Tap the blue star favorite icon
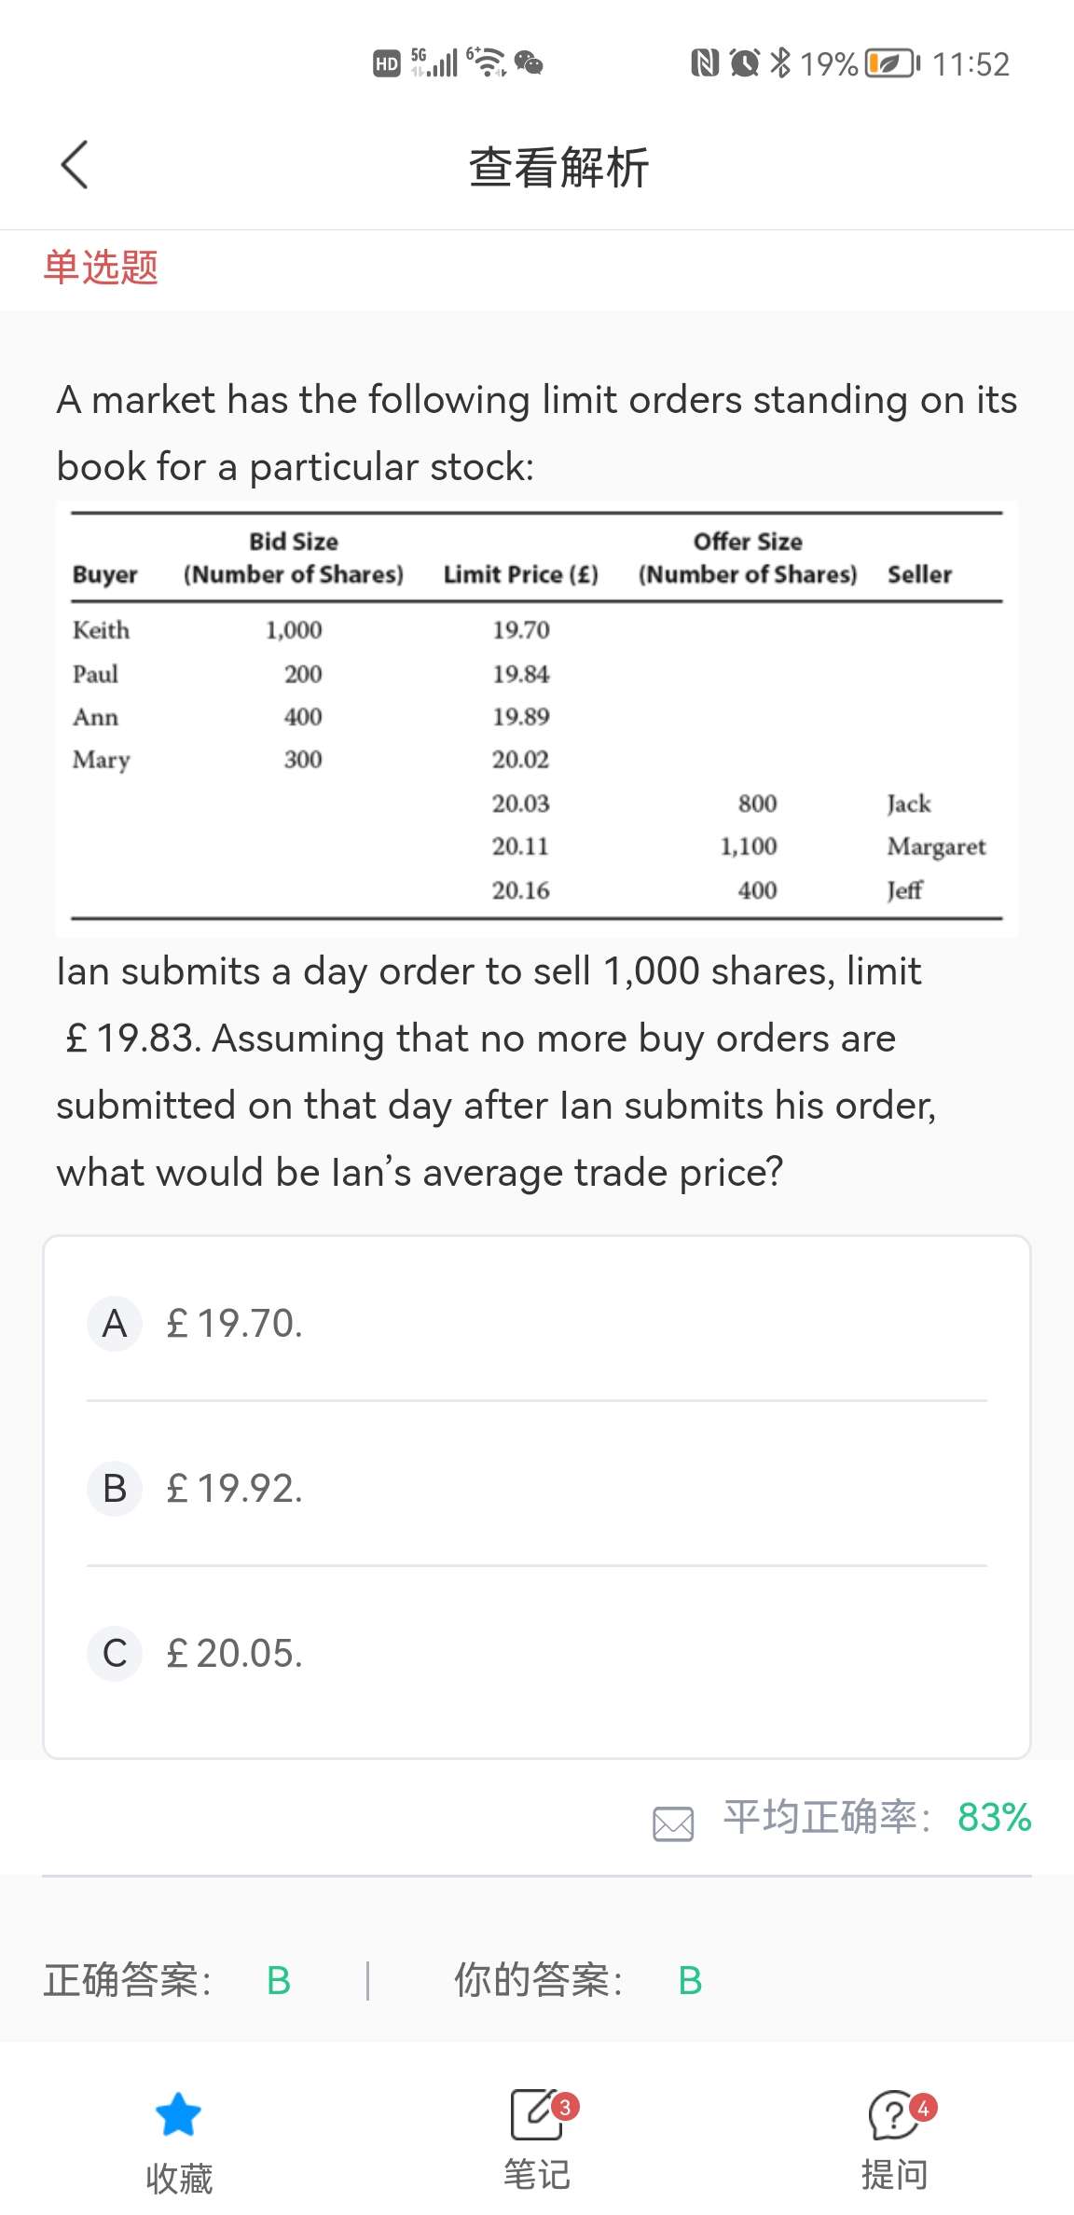The width and height of the screenshot is (1074, 2215). [178, 2113]
